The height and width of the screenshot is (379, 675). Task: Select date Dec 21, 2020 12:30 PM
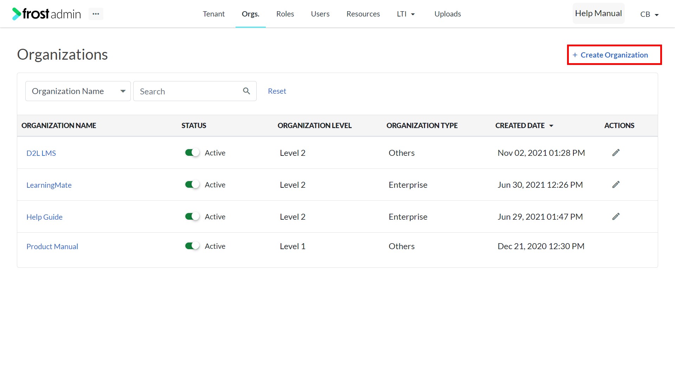[541, 246]
